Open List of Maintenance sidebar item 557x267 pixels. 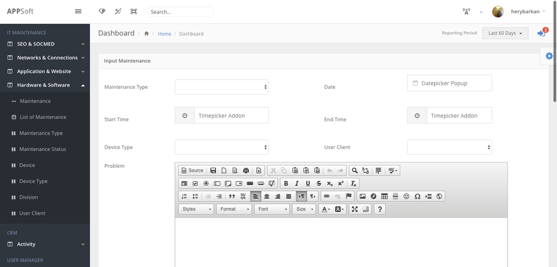tap(43, 117)
